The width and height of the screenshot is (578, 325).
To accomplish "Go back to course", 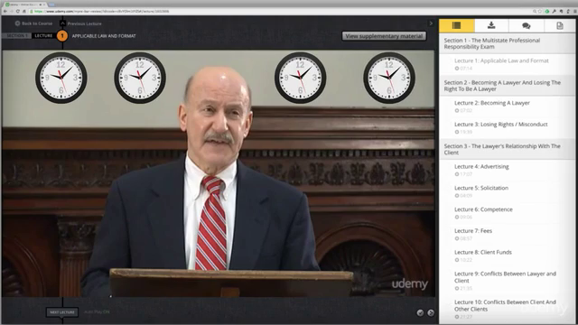I will tap(33, 23).
